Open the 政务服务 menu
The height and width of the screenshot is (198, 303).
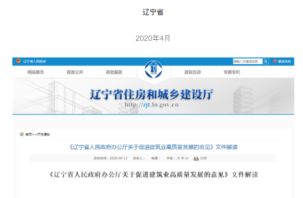pos(114,72)
